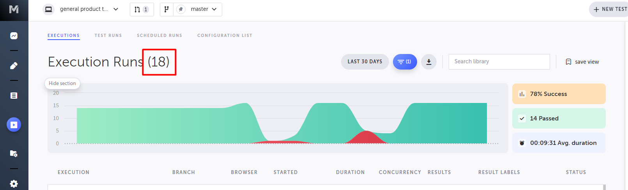
Task: Click the save view link
Action: click(x=582, y=62)
